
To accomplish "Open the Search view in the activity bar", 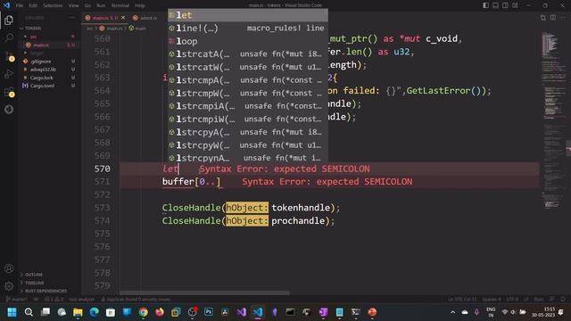I will point(9,37).
